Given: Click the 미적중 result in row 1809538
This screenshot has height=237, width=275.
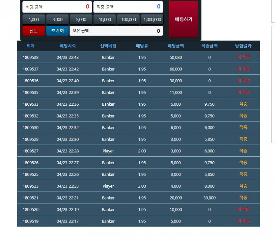Looking at the screenshot, I should click(x=243, y=57).
